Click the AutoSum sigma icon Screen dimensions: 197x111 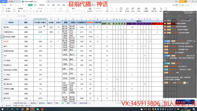coord(107,9)
